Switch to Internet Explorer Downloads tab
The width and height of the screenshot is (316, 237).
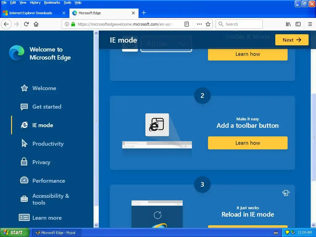[31, 13]
